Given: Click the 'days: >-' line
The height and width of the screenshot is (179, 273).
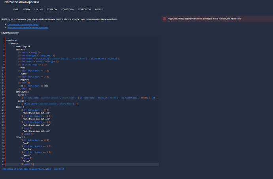Looking at the screenshot, I should pos(23,95).
